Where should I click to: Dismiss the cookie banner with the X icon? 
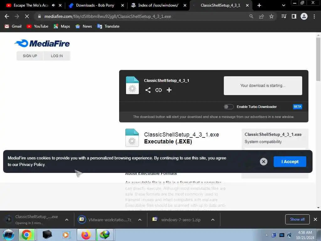(x=263, y=162)
